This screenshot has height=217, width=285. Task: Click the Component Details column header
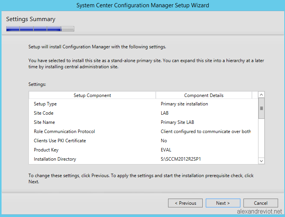[204, 95]
